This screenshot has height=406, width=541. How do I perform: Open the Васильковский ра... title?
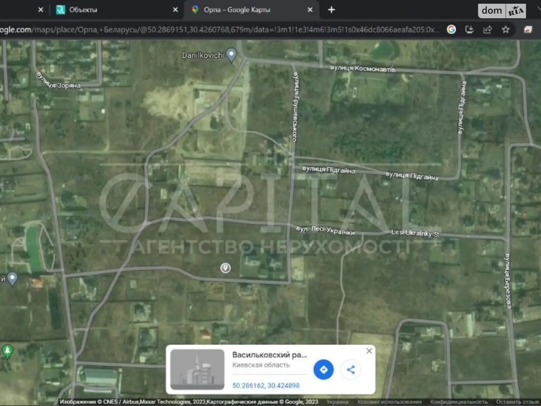click(x=269, y=355)
